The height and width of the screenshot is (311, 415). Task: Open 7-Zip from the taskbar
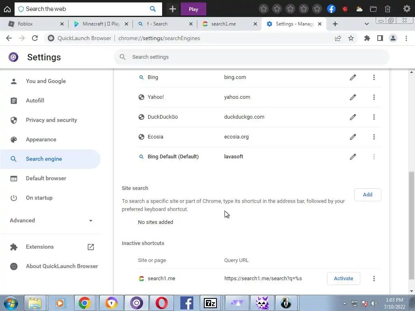pos(210,303)
